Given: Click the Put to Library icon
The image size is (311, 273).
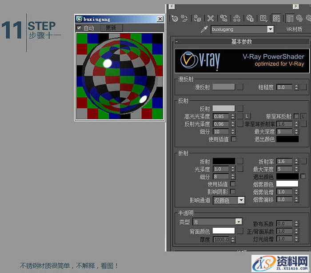Looking at the screenshot, I should click(x=250, y=19).
